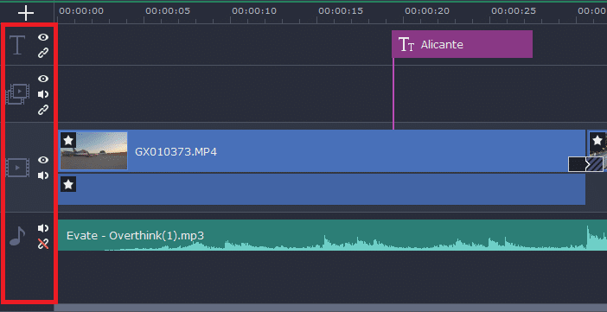Click the 00:00:20 mark on the time ruler
Image resolution: width=607 pixels, height=312 pixels.
click(x=427, y=11)
